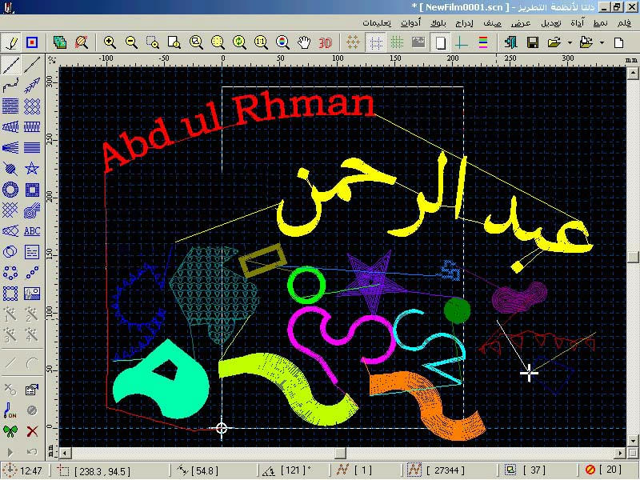640x480 pixels.
Task: Click the zoom in magnifier icon
Action: [x=110, y=42]
